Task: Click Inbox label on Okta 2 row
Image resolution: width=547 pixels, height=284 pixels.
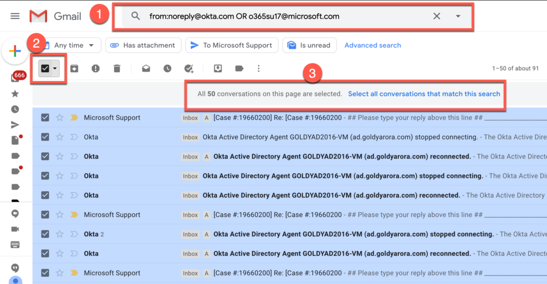Action: click(190, 235)
